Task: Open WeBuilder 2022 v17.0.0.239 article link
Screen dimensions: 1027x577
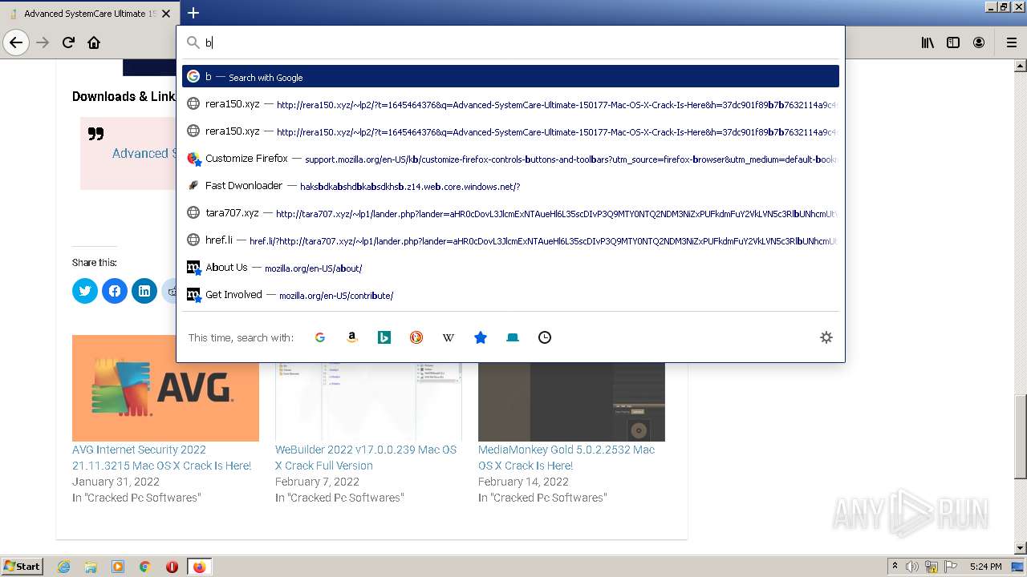Action: [366, 458]
